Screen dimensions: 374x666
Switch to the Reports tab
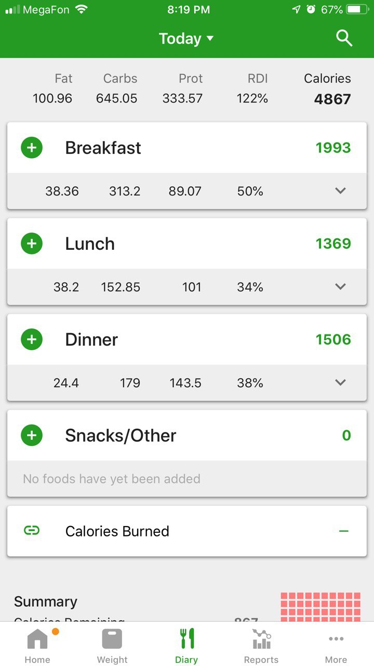261,646
